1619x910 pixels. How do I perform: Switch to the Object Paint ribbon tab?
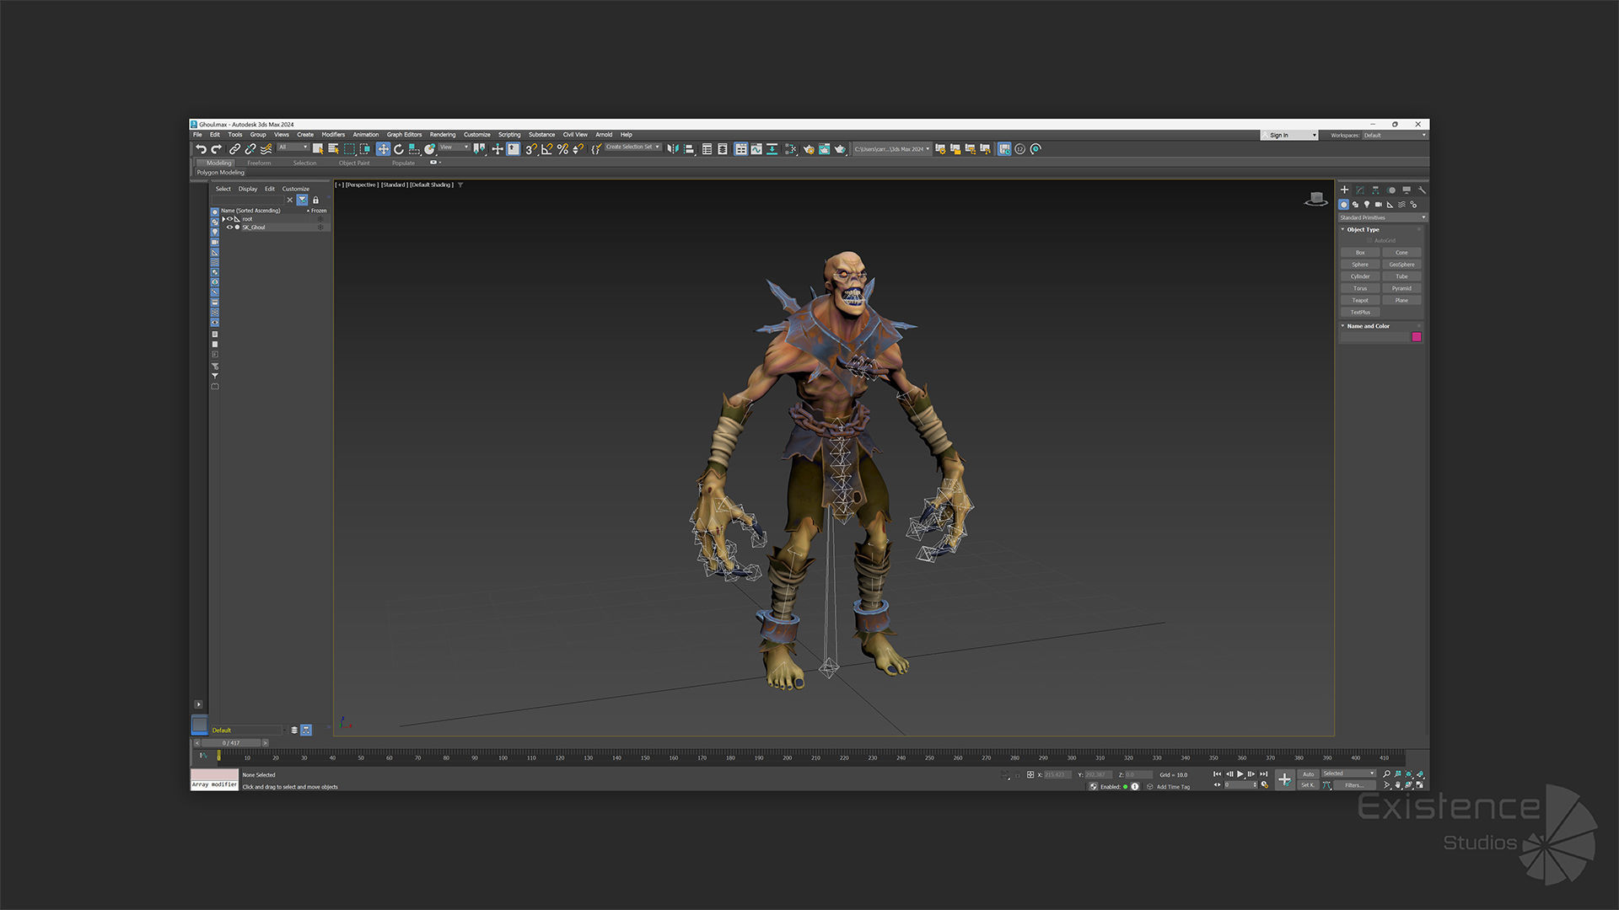[354, 163]
